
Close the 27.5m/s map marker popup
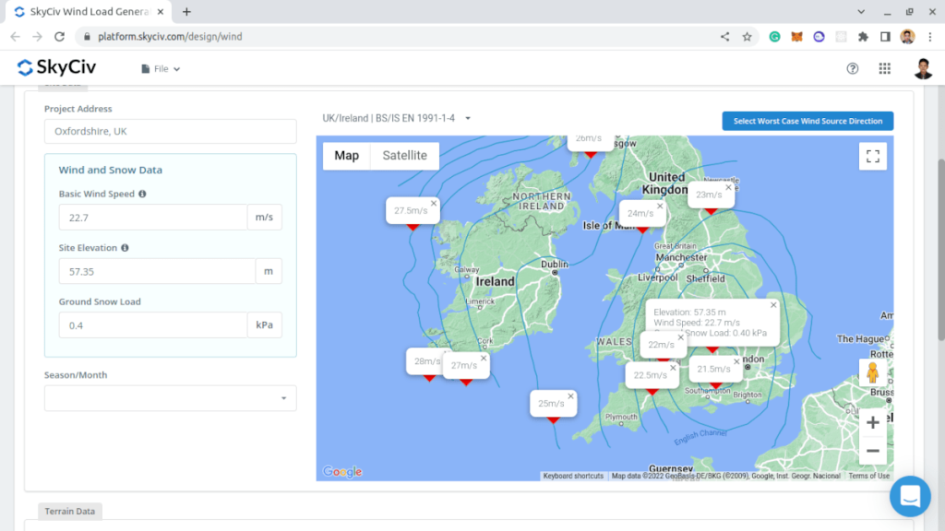434,203
